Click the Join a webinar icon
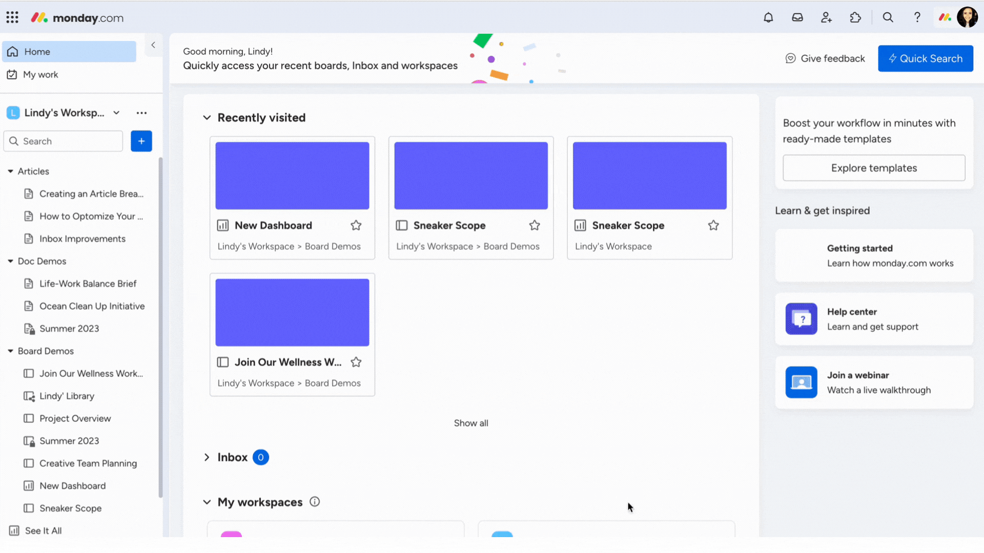The image size is (984, 553). coord(802,382)
